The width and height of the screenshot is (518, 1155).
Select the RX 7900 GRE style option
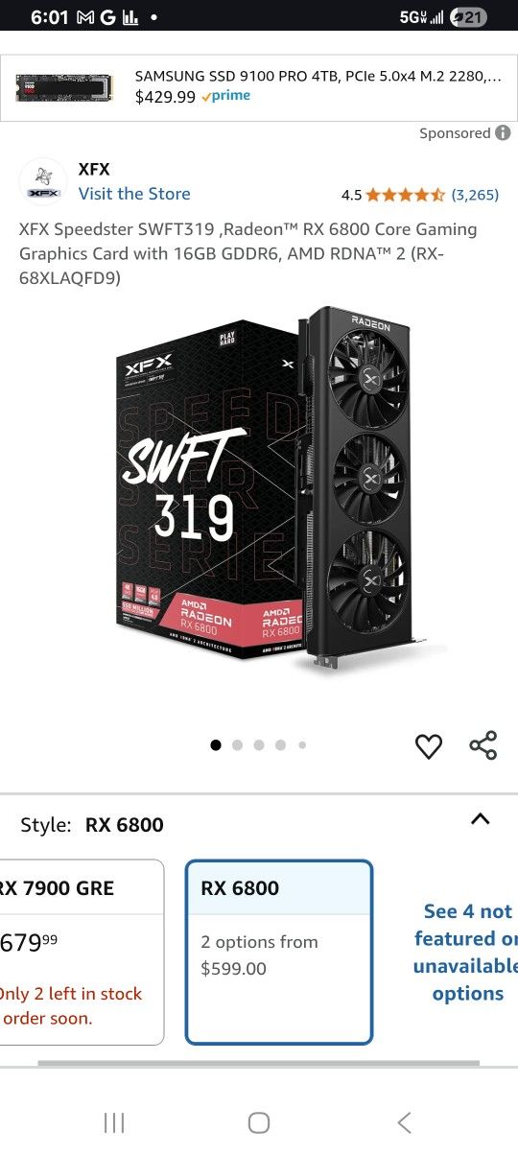(x=82, y=952)
